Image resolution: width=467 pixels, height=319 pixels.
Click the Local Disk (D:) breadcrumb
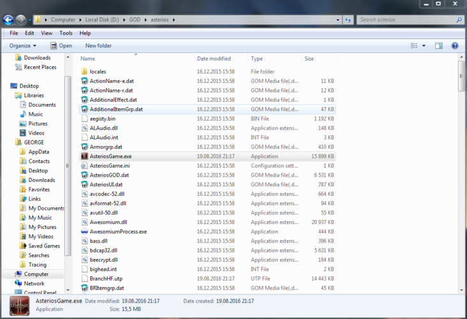(x=102, y=20)
